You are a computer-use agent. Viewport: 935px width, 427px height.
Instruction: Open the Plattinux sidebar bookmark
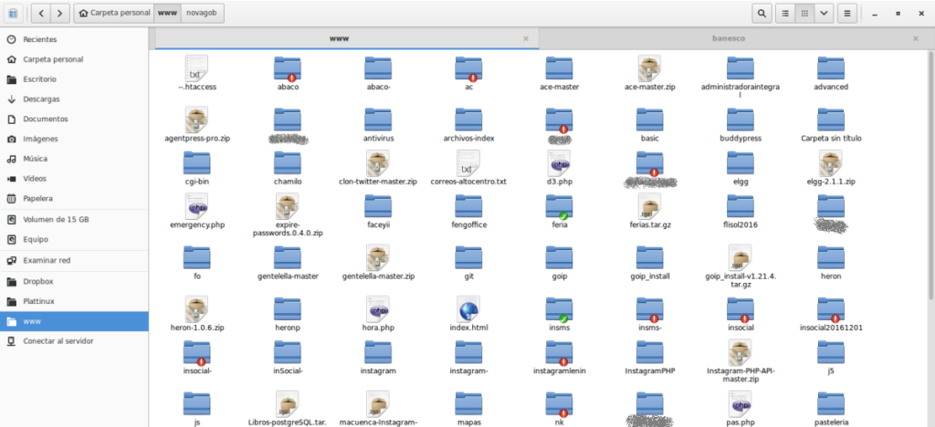point(74,301)
